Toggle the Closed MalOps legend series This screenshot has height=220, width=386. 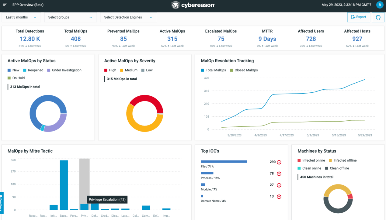(x=243, y=70)
